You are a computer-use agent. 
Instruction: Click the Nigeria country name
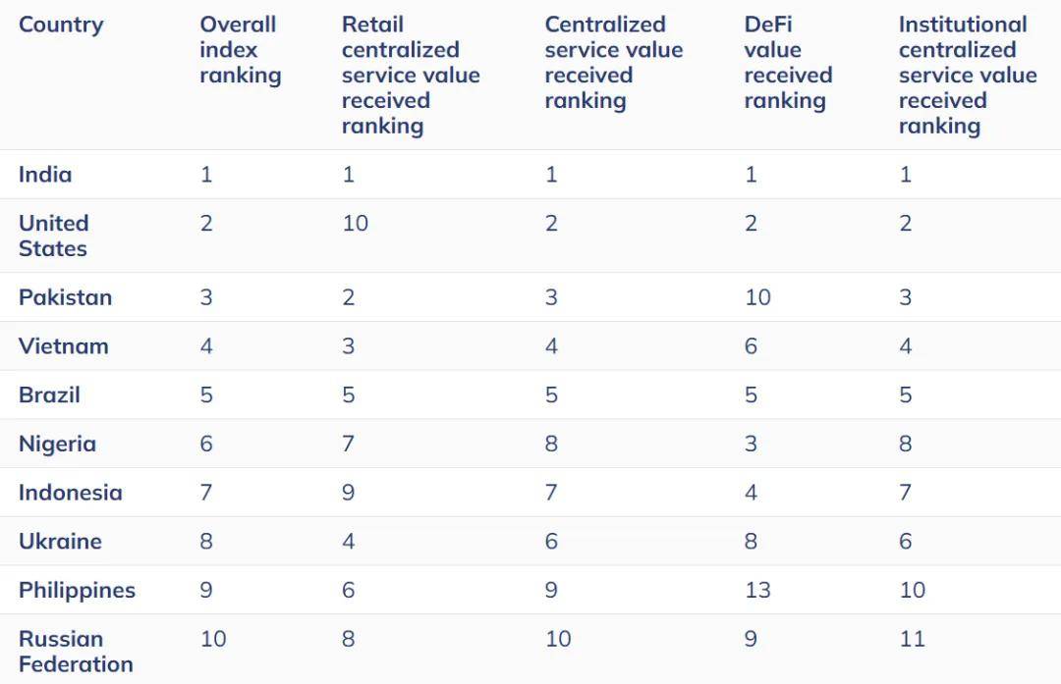tap(57, 444)
